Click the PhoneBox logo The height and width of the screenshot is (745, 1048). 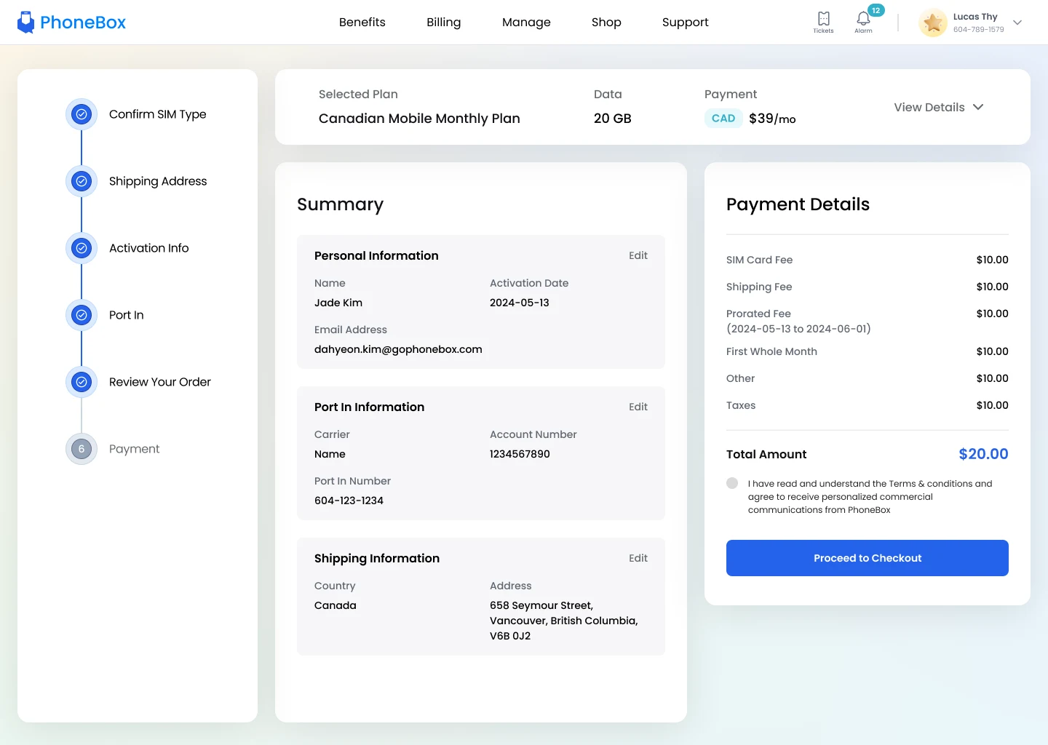tap(71, 23)
